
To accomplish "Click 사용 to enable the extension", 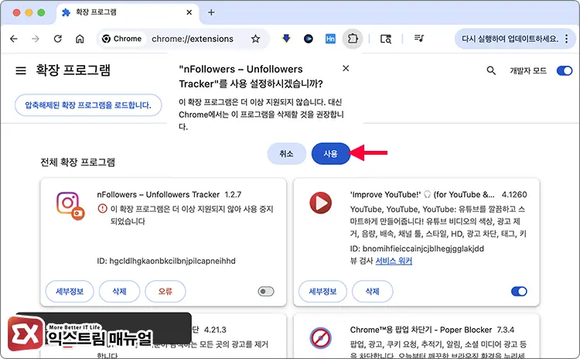I will [x=331, y=154].
